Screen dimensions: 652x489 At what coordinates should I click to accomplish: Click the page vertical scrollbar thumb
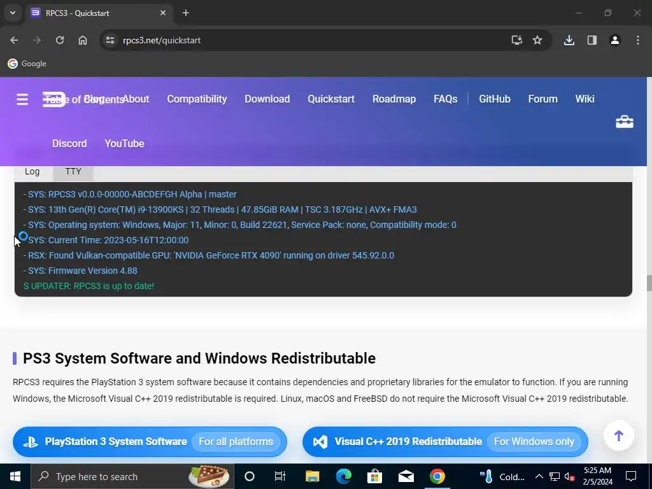(649, 283)
